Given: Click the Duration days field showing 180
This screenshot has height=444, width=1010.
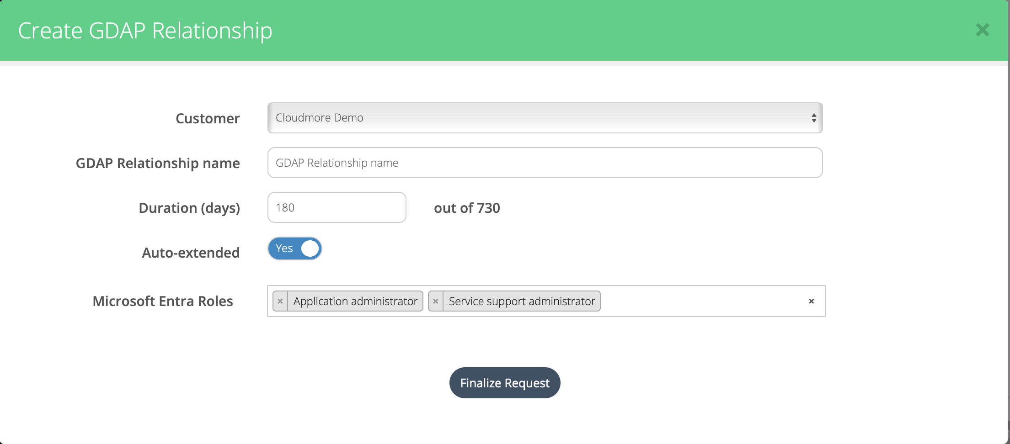Looking at the screenshot, I should [x=337, y=207].
